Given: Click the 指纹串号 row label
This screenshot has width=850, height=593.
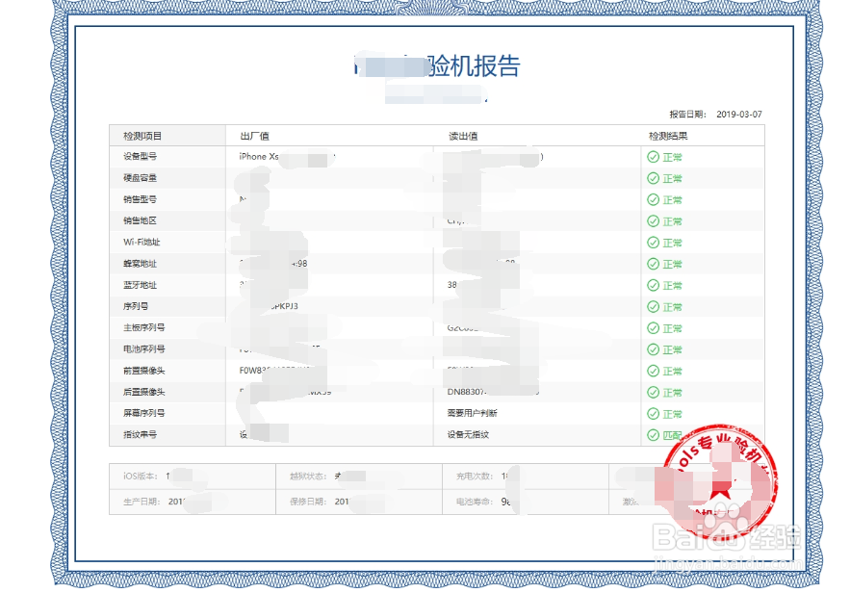Looking at the screenshot, I should (140, 435).
